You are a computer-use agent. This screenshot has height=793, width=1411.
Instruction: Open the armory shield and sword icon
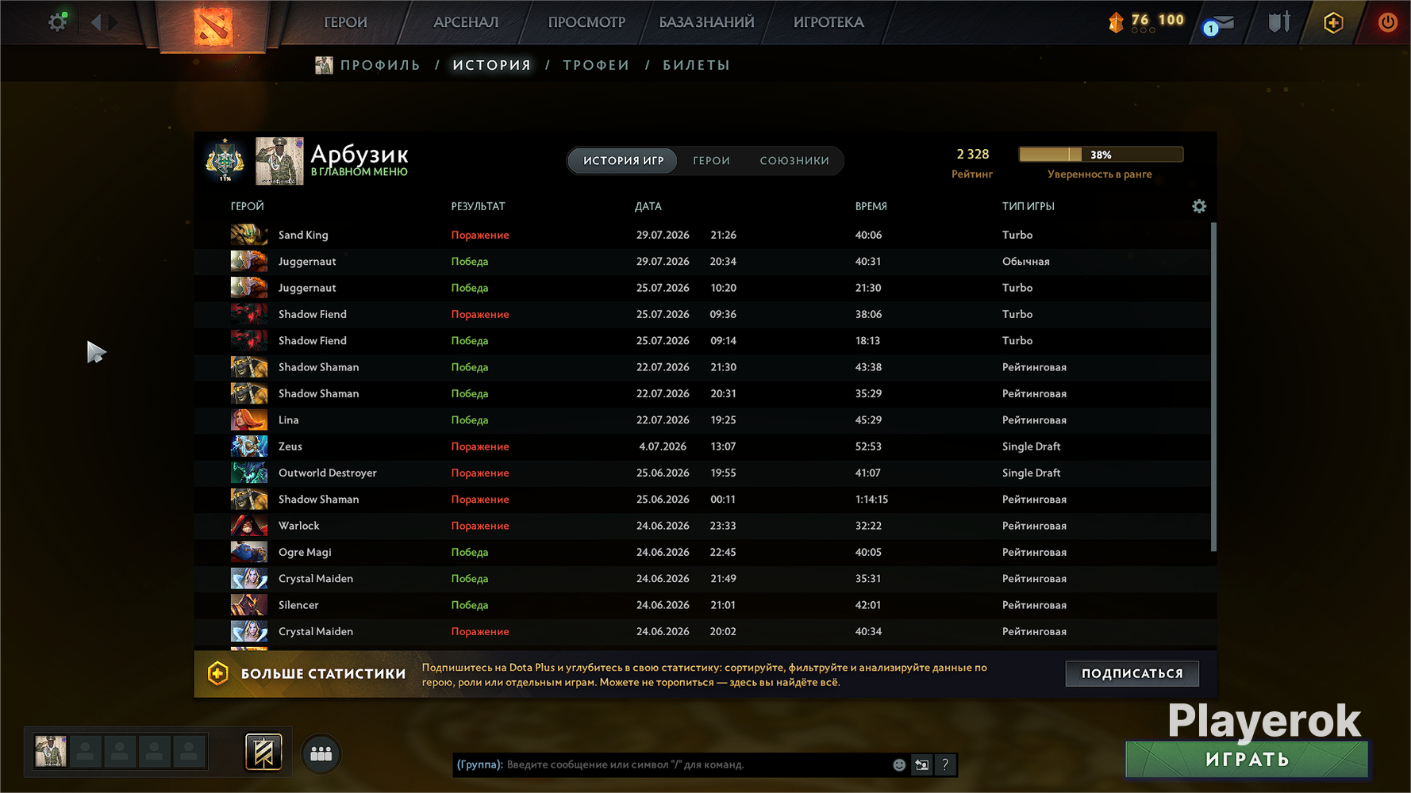point(1278,22)
